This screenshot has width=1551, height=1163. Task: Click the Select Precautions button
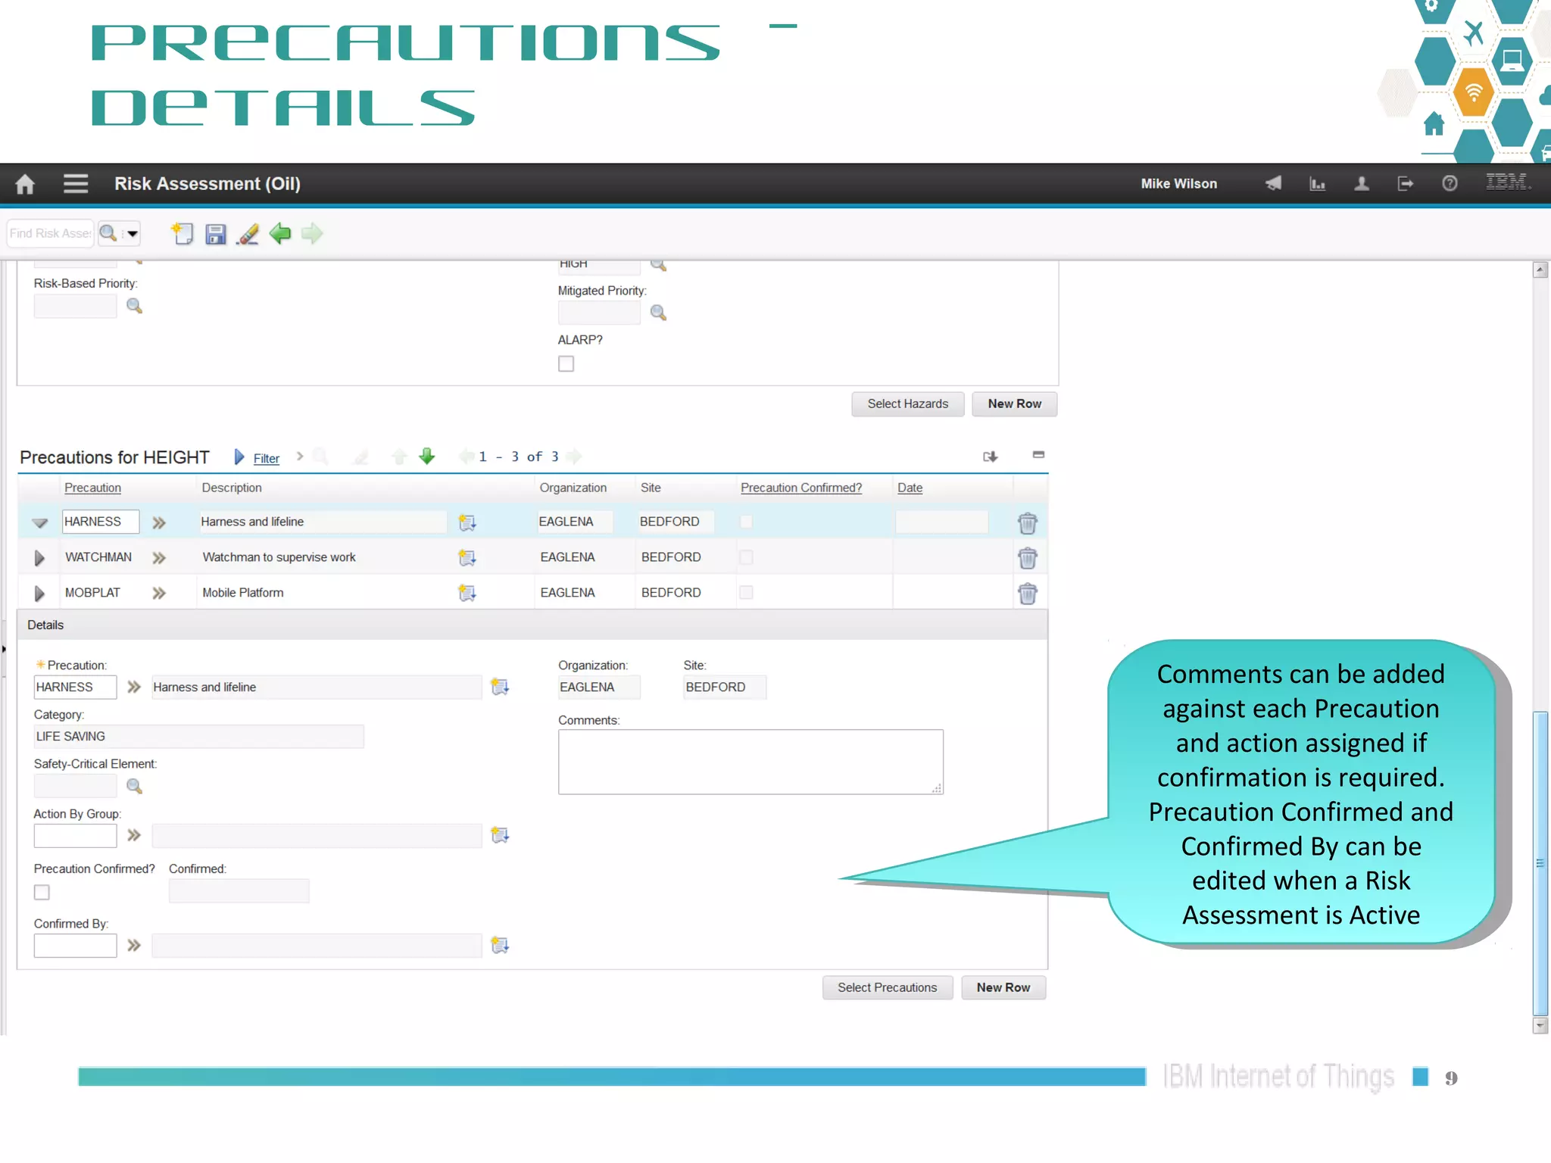[887, 987]
